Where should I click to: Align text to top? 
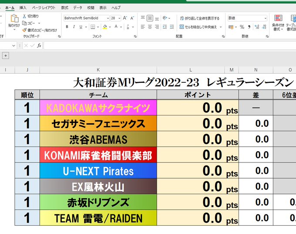click(143, 18)
